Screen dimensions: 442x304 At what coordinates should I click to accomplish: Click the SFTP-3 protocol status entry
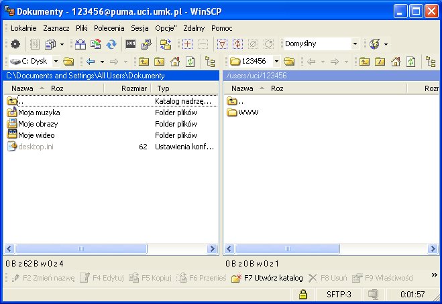pos(339,295)
